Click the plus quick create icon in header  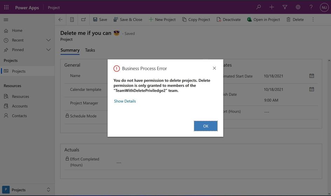pyautogui.click(x=272, y=7)
